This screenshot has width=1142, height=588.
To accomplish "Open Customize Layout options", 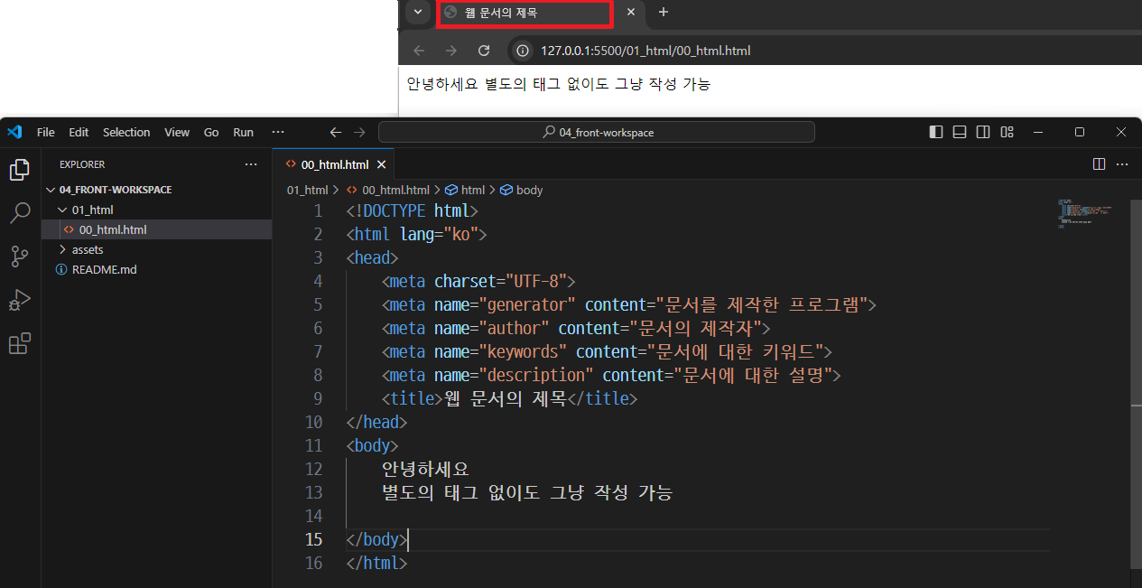I will pos(1007,132).
